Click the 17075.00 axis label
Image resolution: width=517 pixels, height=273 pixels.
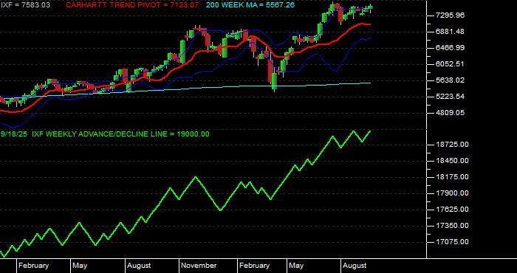tap(452, 242)
